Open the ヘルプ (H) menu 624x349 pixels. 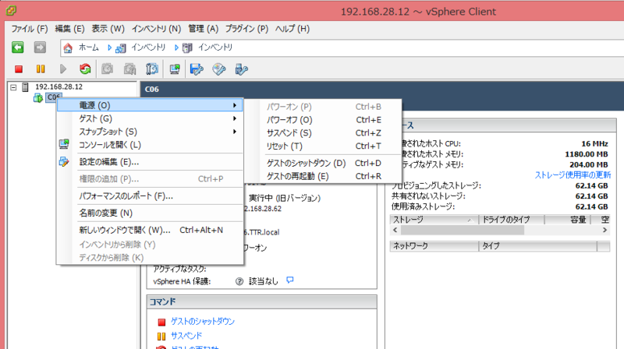[x=292, y=29]
